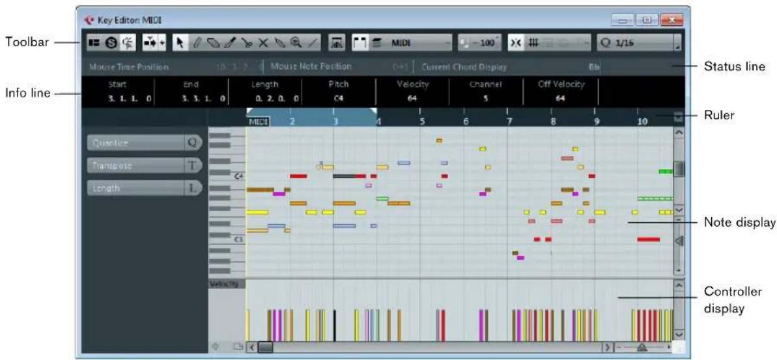Toggle the window layout setup icon

pyautogui.click(x=93, y=43)
